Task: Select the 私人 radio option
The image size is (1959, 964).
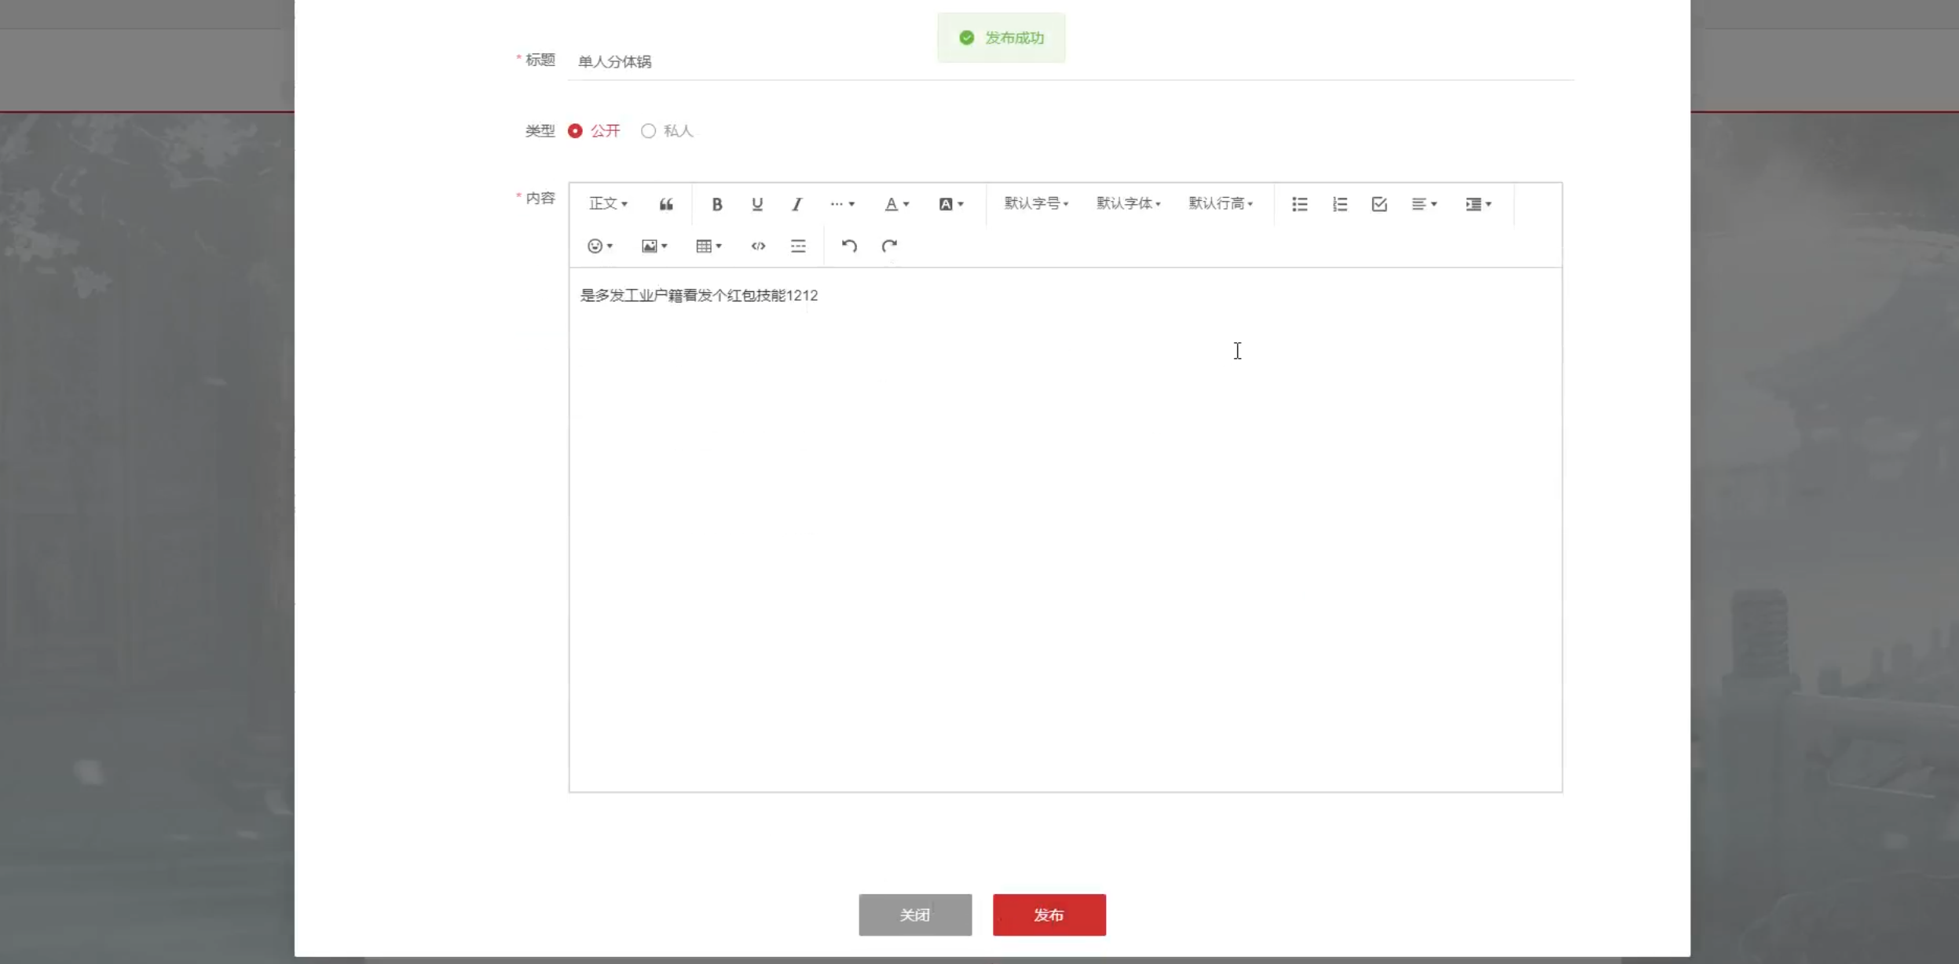Action: pos(648,131)
